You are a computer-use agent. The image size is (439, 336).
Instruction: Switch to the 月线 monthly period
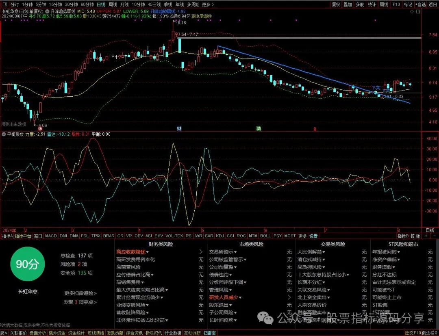[x=125, y=4]
